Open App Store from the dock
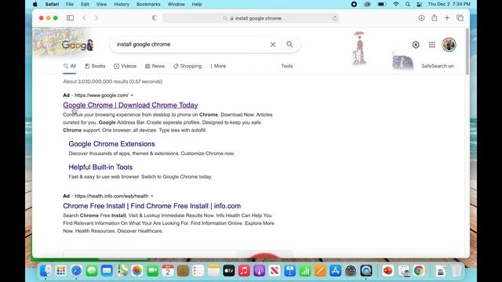The width and height of the screenshot is (502, 282). click(x=335, y=271)
